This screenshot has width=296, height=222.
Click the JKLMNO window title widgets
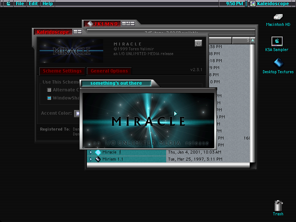click(128, 24)
